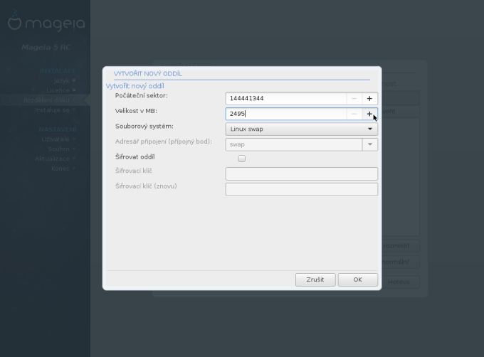Click the Šifrovací klíč field
The height and width of the screenshot is (357, 484).
(x=302, y=174)
